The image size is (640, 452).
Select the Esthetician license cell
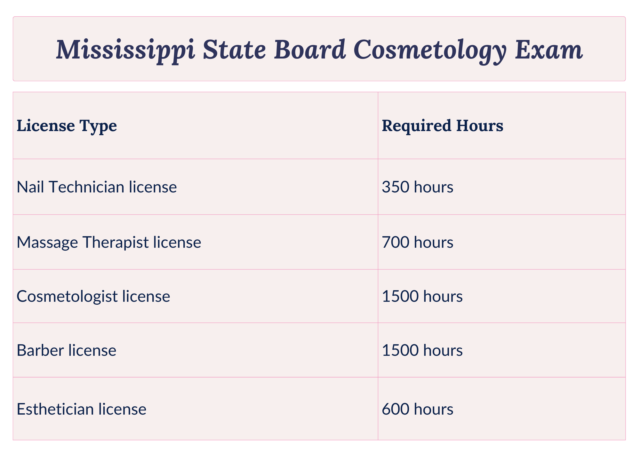(x=195, y=409)
